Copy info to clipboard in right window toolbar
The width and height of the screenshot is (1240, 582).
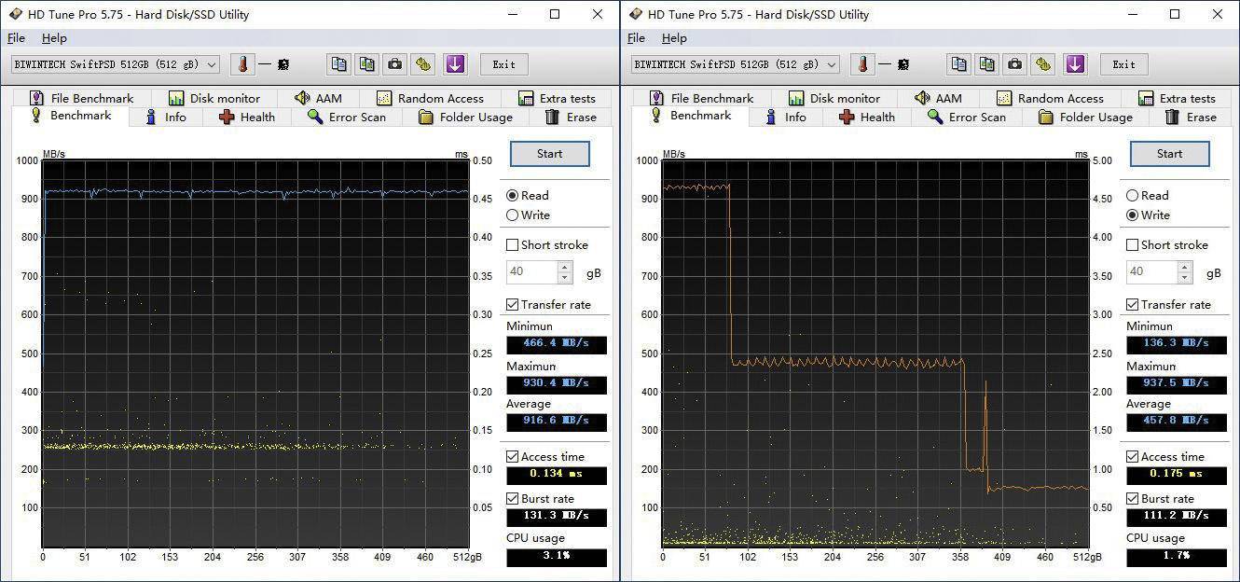958,64
